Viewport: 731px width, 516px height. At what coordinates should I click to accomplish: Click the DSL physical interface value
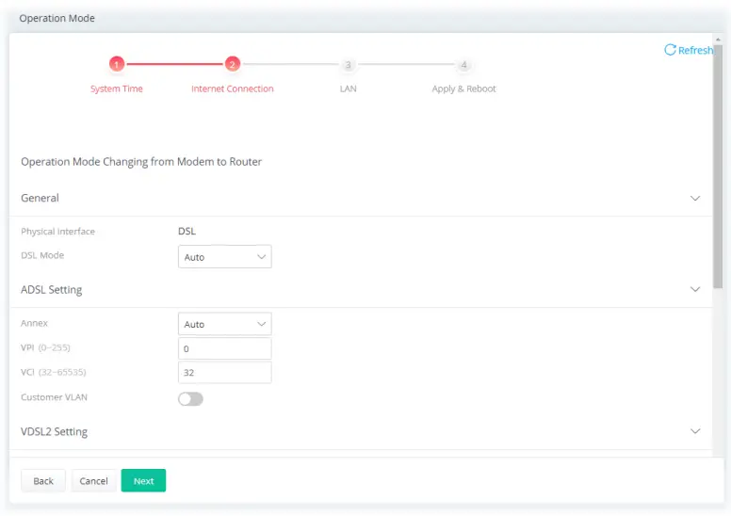pyautogui.click(x=187, y=232)
